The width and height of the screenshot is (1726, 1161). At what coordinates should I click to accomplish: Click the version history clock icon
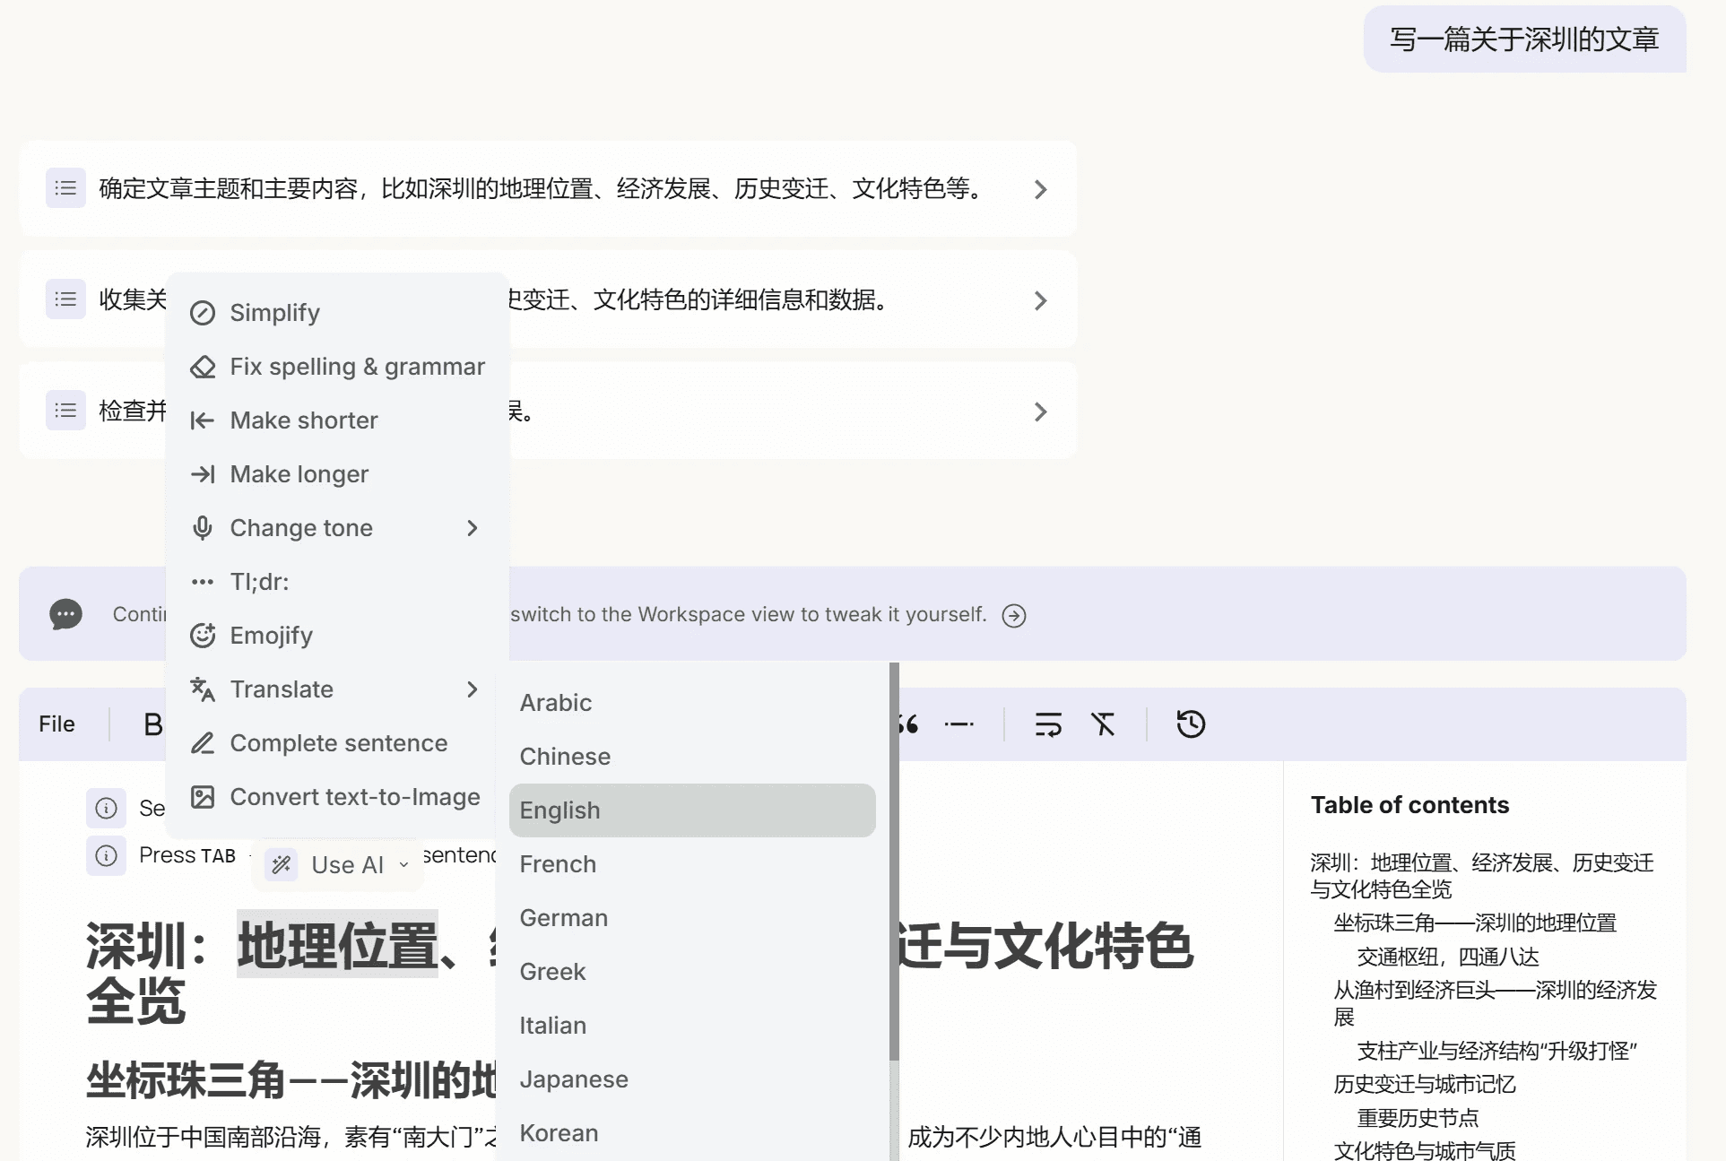click(x=1191, y=724)
